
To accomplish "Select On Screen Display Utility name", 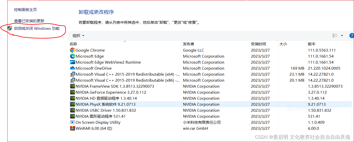I will (x=98, y=122).
